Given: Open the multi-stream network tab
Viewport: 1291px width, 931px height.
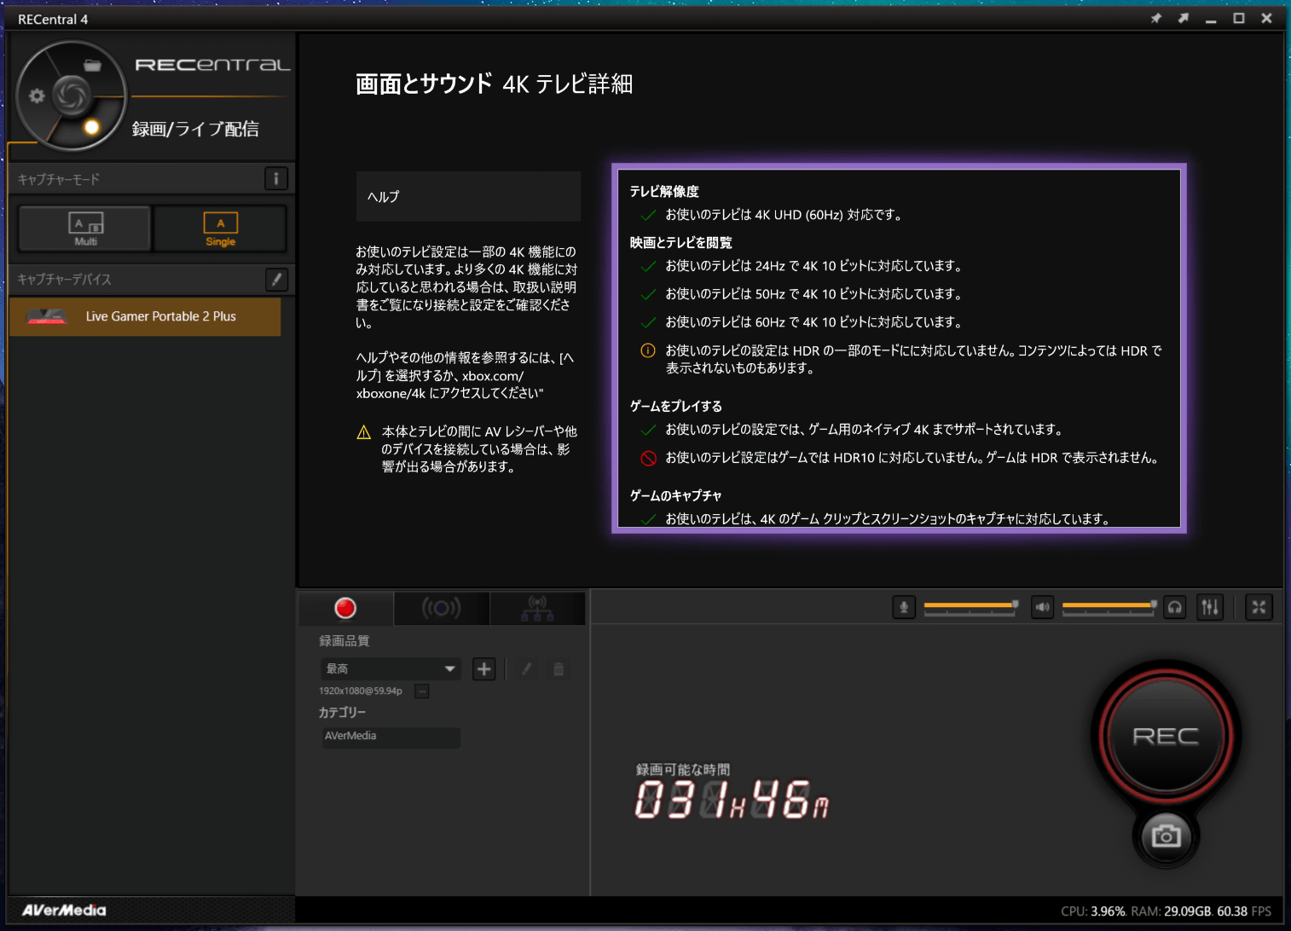Looking at the screenshot, I should pos(537,608).
